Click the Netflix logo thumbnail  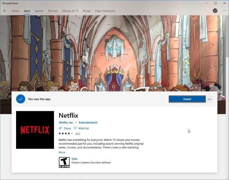(x=35, y=130)
